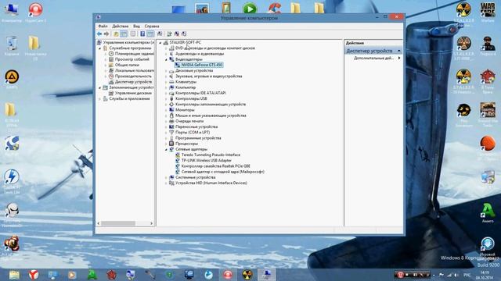Viewport: 501px width, 281px height.
Task: Select TP-LINK Wireless USB Adapter
Action: click(207, 160)
